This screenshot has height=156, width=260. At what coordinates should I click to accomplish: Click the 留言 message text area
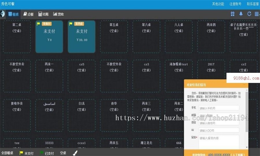(219, 142)
